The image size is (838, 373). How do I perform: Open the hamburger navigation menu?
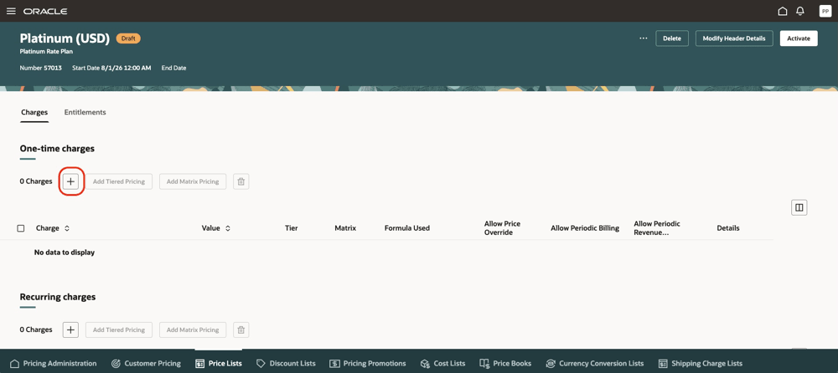click(x=11, y=11)
